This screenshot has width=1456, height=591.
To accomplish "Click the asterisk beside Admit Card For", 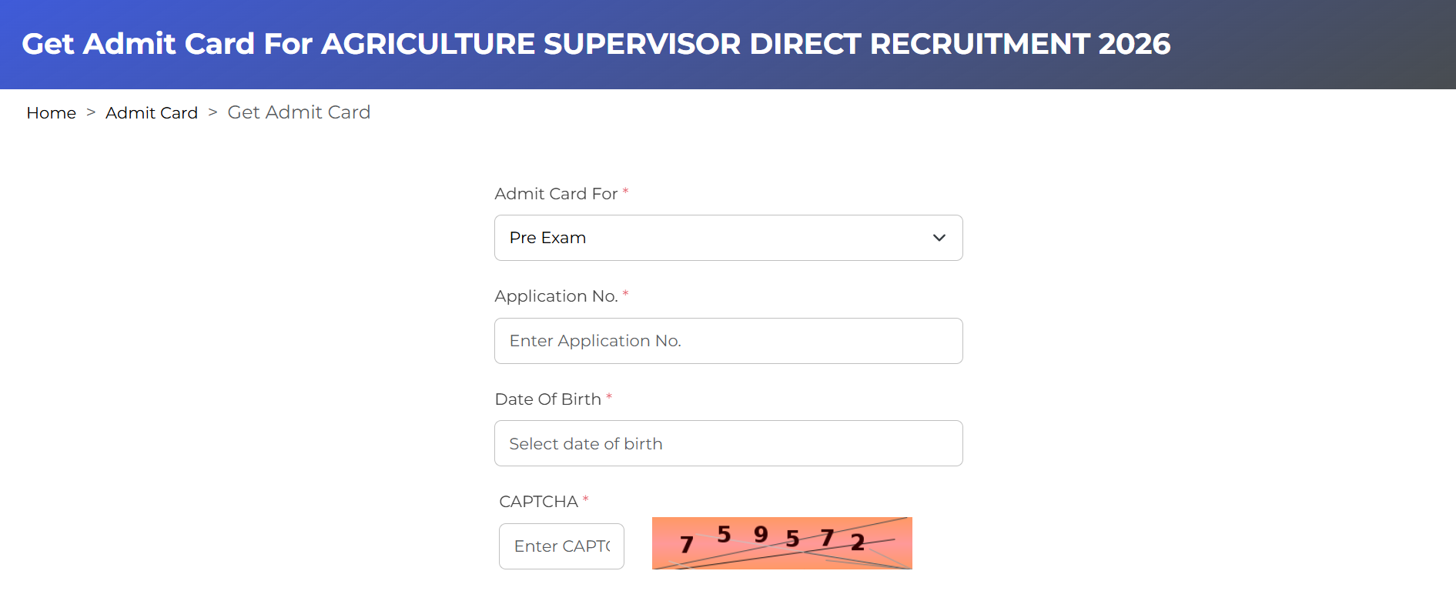I will (625, 189).
